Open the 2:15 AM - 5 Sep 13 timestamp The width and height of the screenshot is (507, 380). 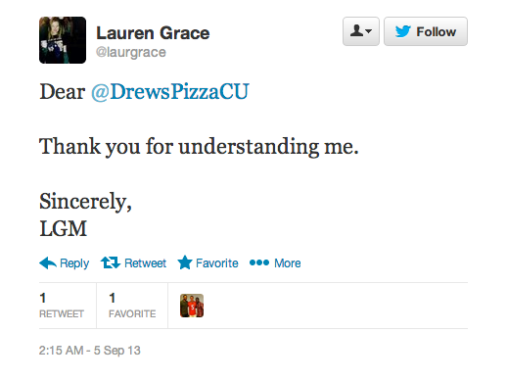90,351
